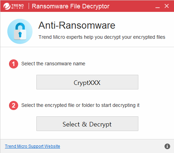This screenshot has width=174, height=153.
Task: Click the Trend Micro experts subtitle text
Action: (102, 37)
